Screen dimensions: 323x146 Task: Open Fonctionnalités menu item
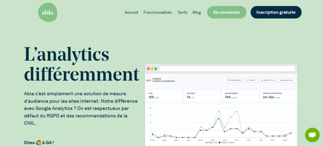tap(158, 12)
